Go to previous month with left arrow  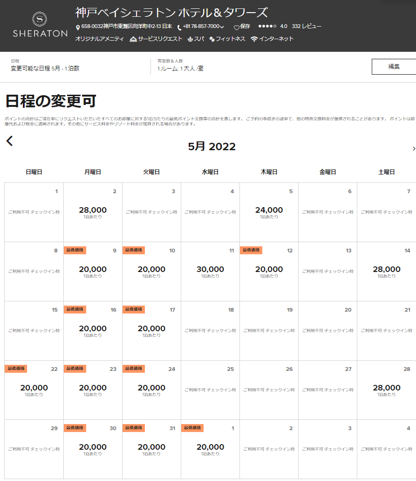[x=10, y=141]
